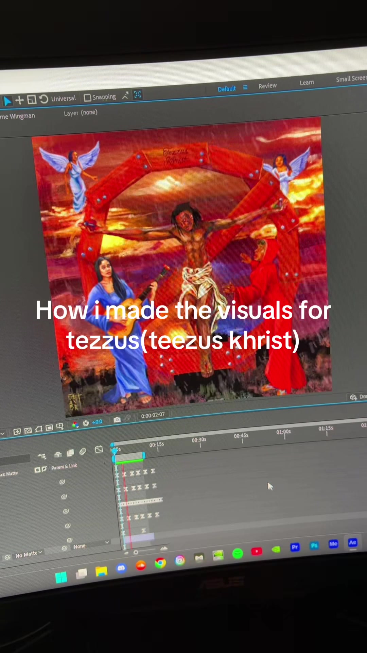Image resolution: width=367 pixels, height=653 pixels.
Task: Click the 00:30s mark on time ruler
Action: coord(199,440)
